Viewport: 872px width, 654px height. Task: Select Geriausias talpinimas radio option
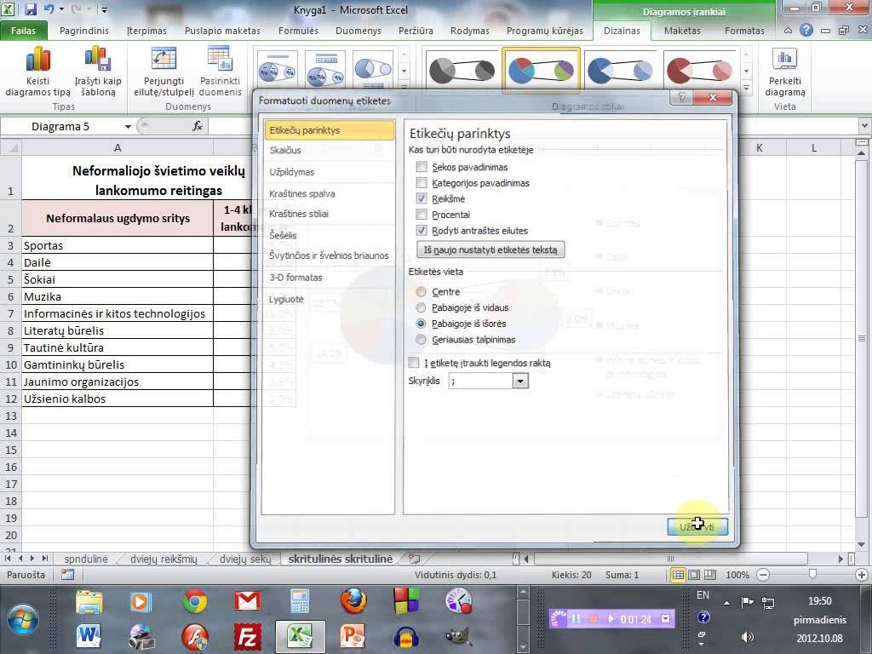(421, 340)
